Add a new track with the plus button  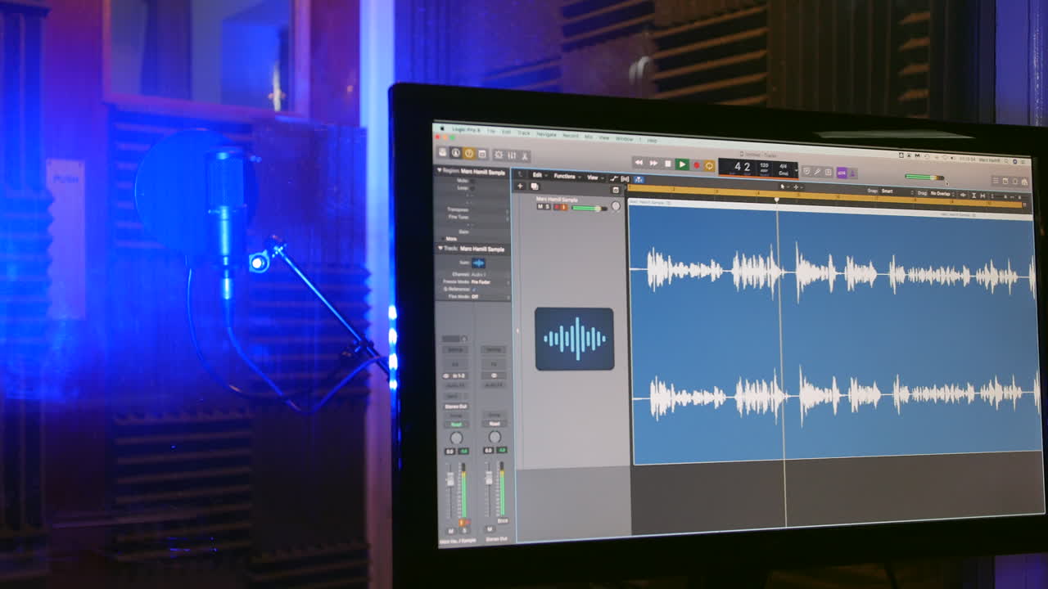tap(520, 187)
